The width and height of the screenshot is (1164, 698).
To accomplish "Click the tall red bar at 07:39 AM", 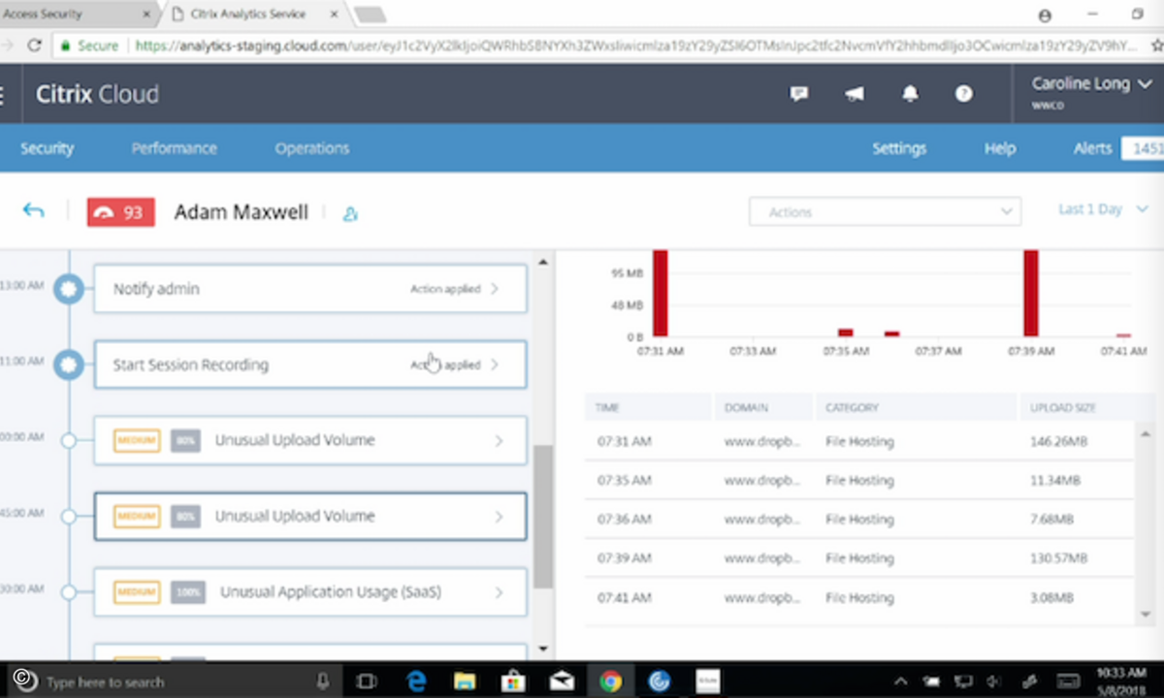I will pyautogui.click(x=1031, y=293).
